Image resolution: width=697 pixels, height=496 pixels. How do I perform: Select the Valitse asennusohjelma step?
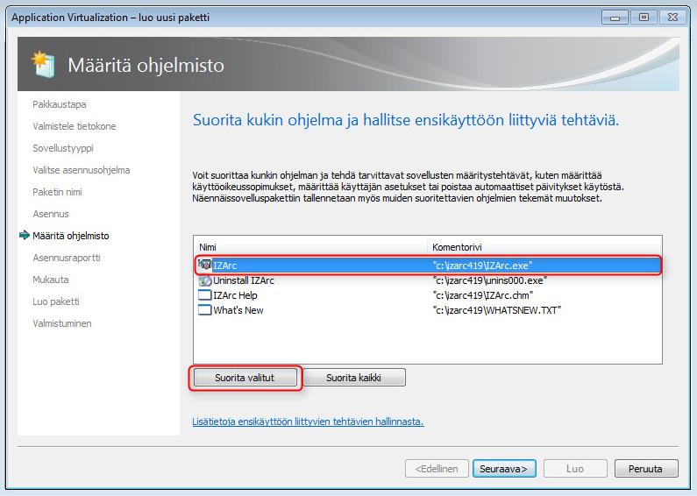coord(82,170)
